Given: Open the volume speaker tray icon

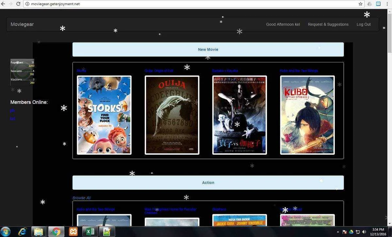Looking at the screenshot, I should (364, 232).
